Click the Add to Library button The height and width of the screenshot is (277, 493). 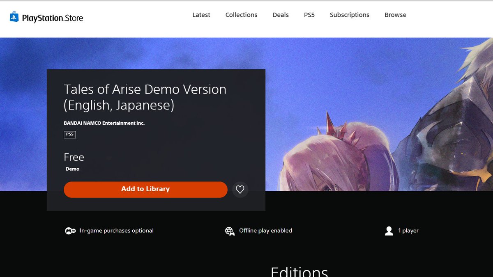[x=145, y=189]
